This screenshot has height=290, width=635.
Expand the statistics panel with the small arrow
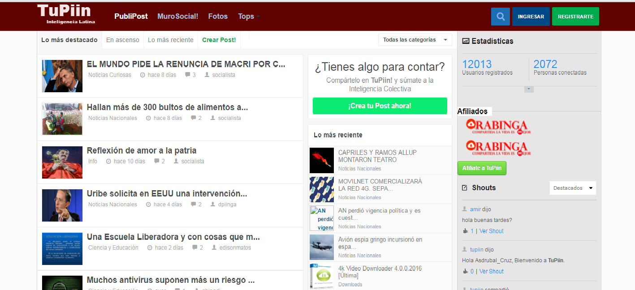tap(529, 89)
